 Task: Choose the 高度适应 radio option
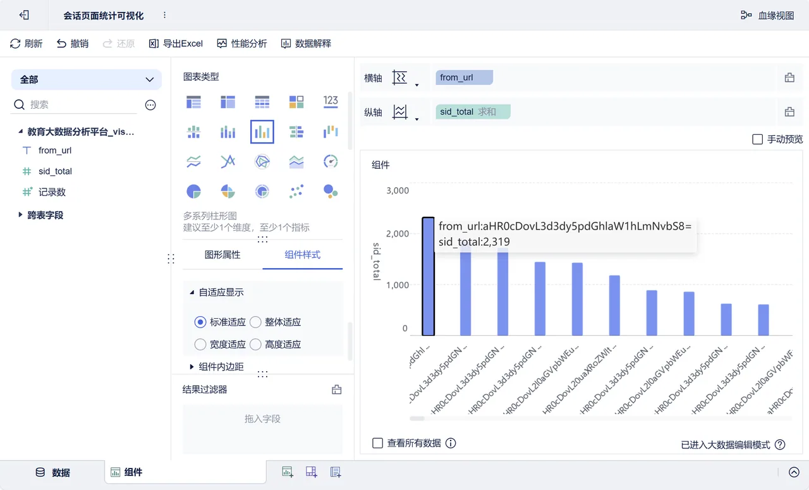click(255, 345)
